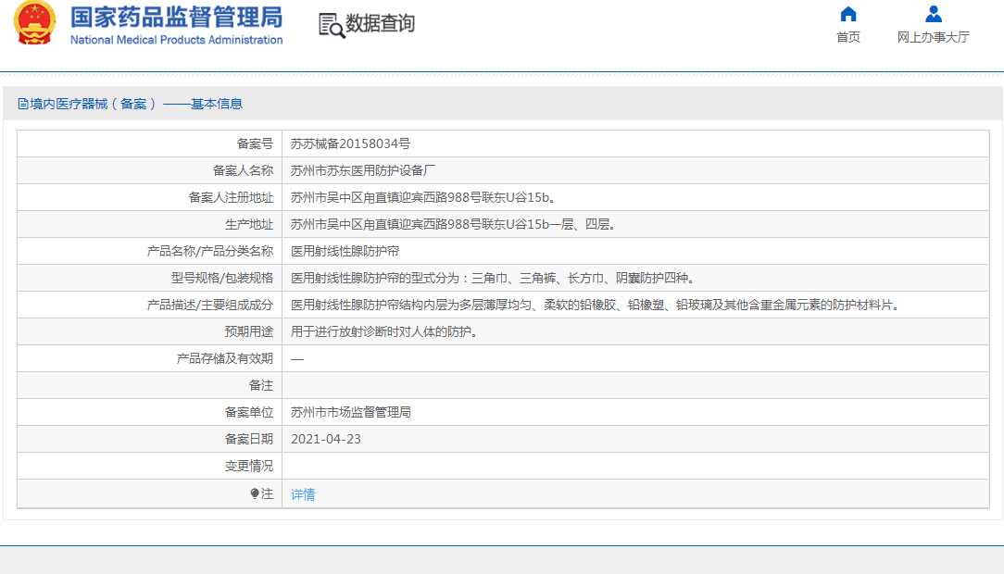This screenshot has height=574, width=1004.
Task: Select 产品存储及有效期 label cell
Action: (x=150, y=359)
